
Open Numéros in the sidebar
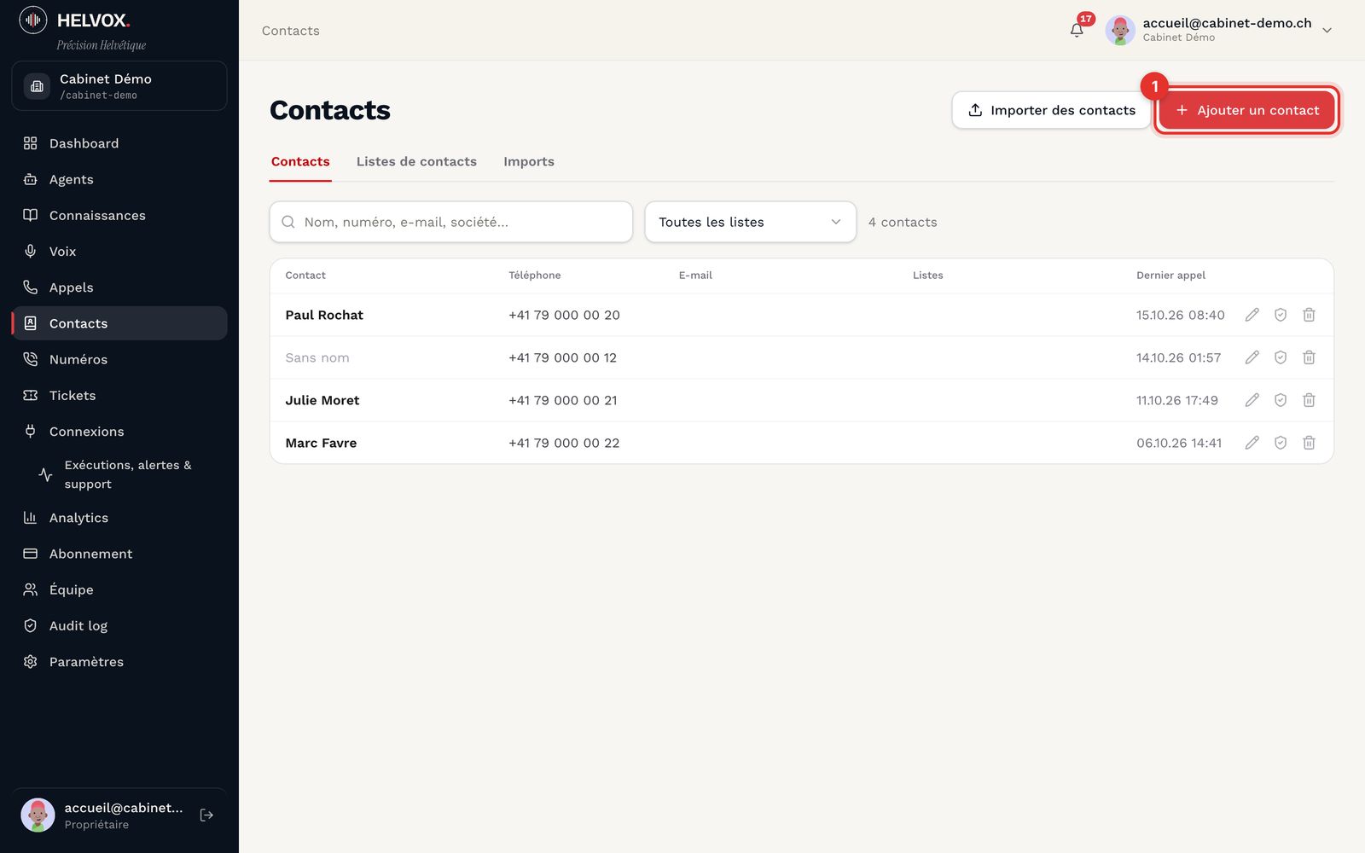(x=119, y=359)
